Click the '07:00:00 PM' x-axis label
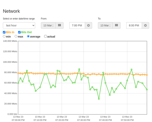Image resolution: width=152 pixels, height=122 pixels. pos(18,120)
